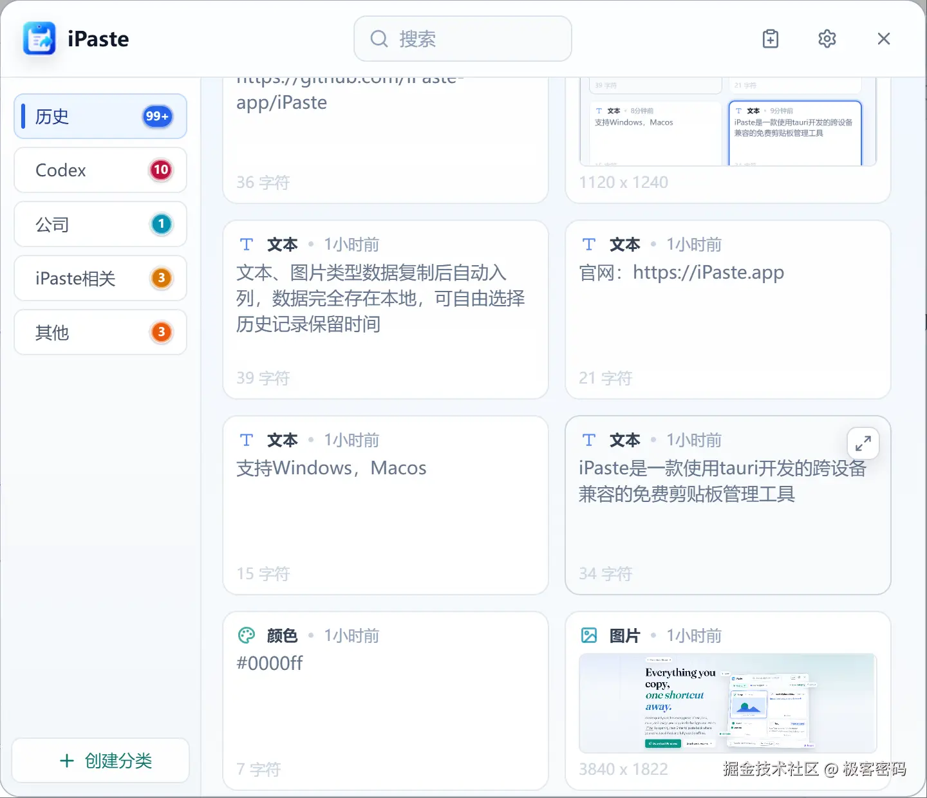Click the expand icon on the tauri card

click(863, 443)
